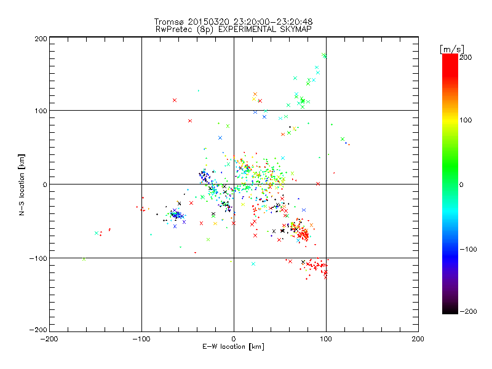The height and width of the screenshot is (369, 492).
Task: Click the y-axis tick label '100'
Action: pos(41,111)
